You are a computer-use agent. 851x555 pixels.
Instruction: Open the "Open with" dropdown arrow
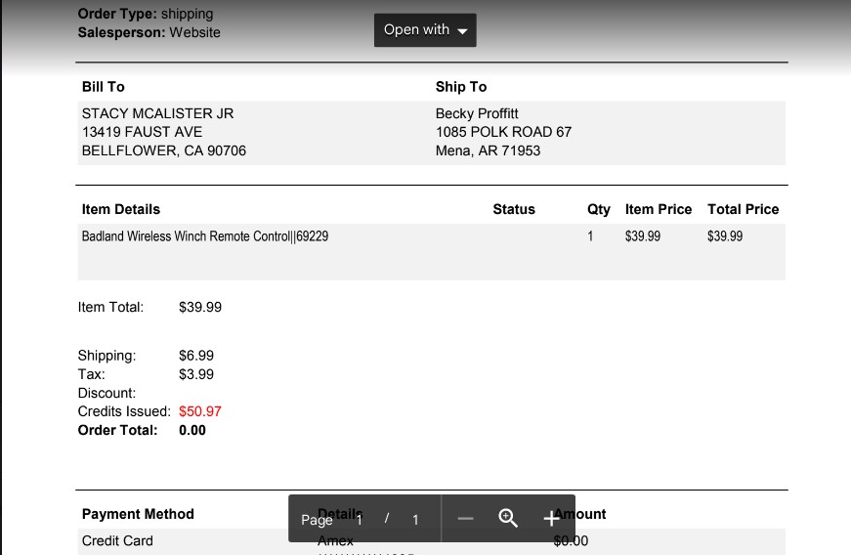click(462, 31)
